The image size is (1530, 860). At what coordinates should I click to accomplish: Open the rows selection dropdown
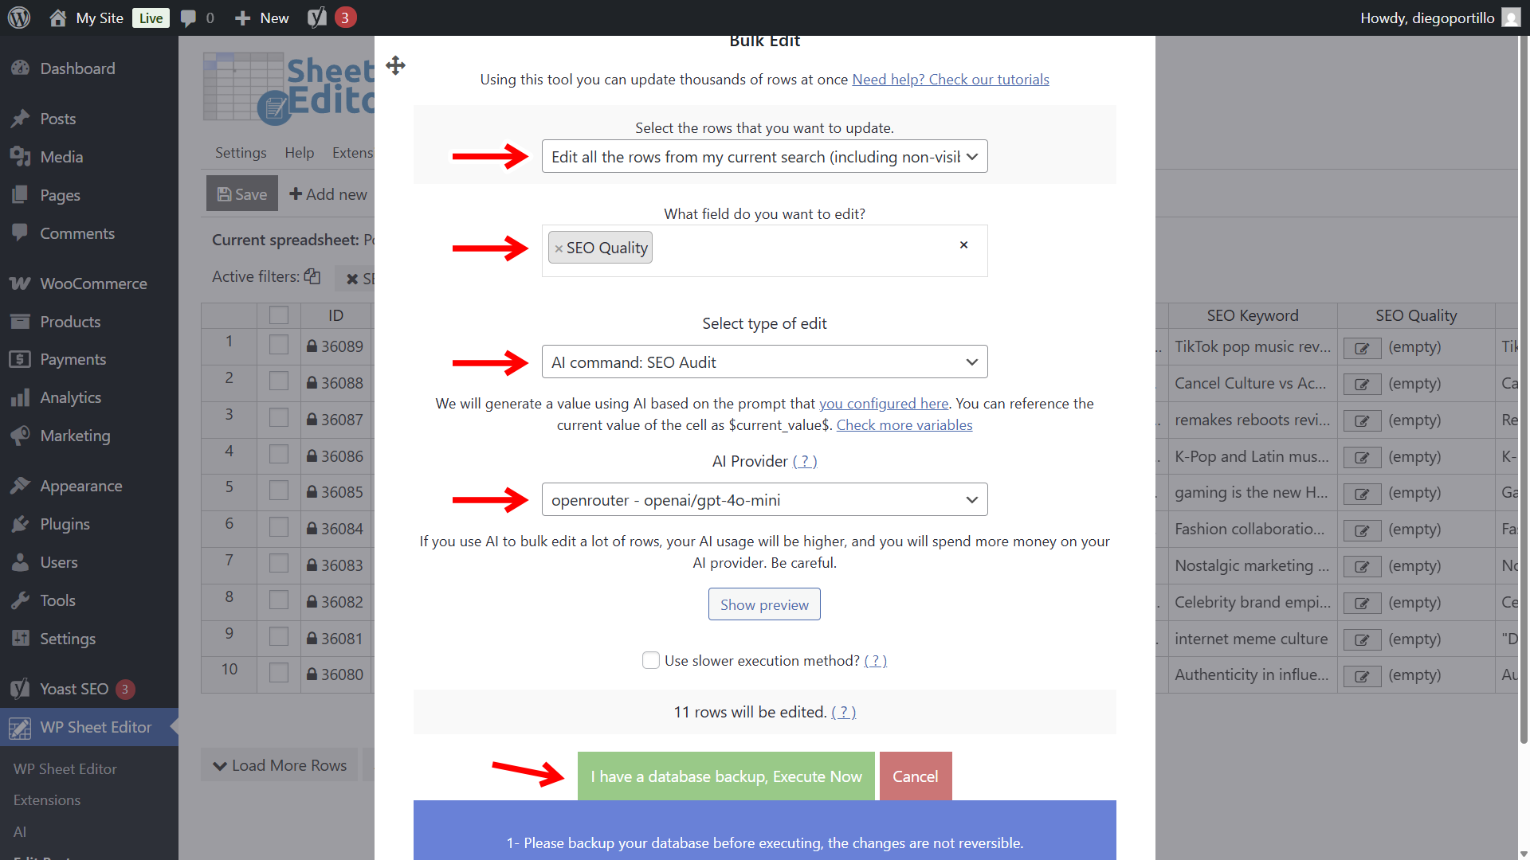764,157
